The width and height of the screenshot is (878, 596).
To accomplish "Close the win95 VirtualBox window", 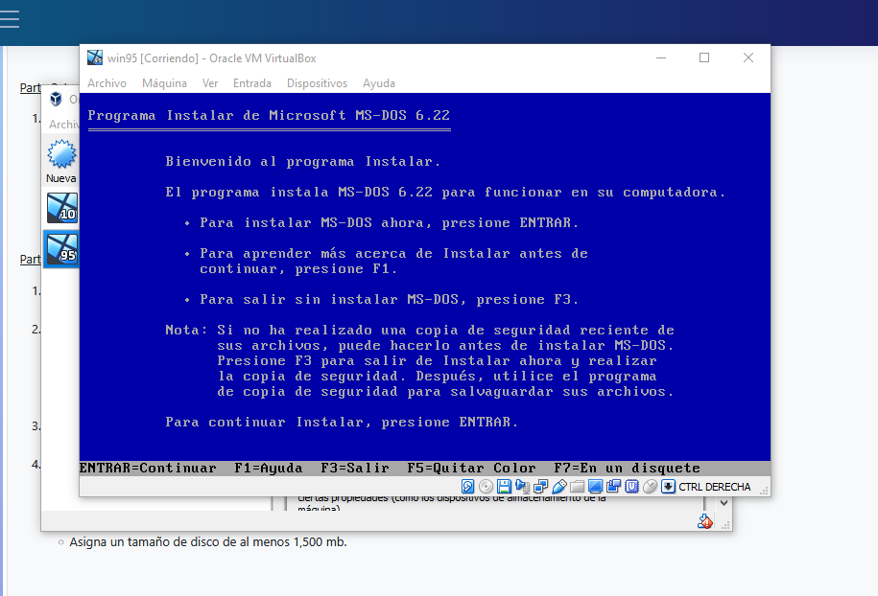I will pyautogui.click(x=748, y=57).
